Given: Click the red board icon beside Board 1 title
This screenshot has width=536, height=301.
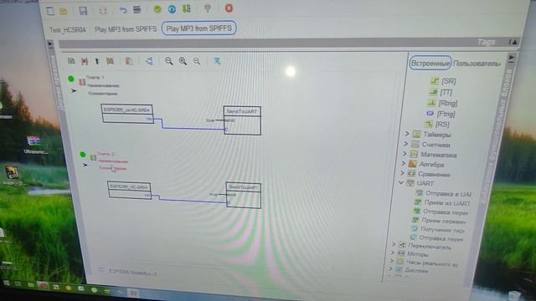Looking at the screenshot, I should coord(82,82).
